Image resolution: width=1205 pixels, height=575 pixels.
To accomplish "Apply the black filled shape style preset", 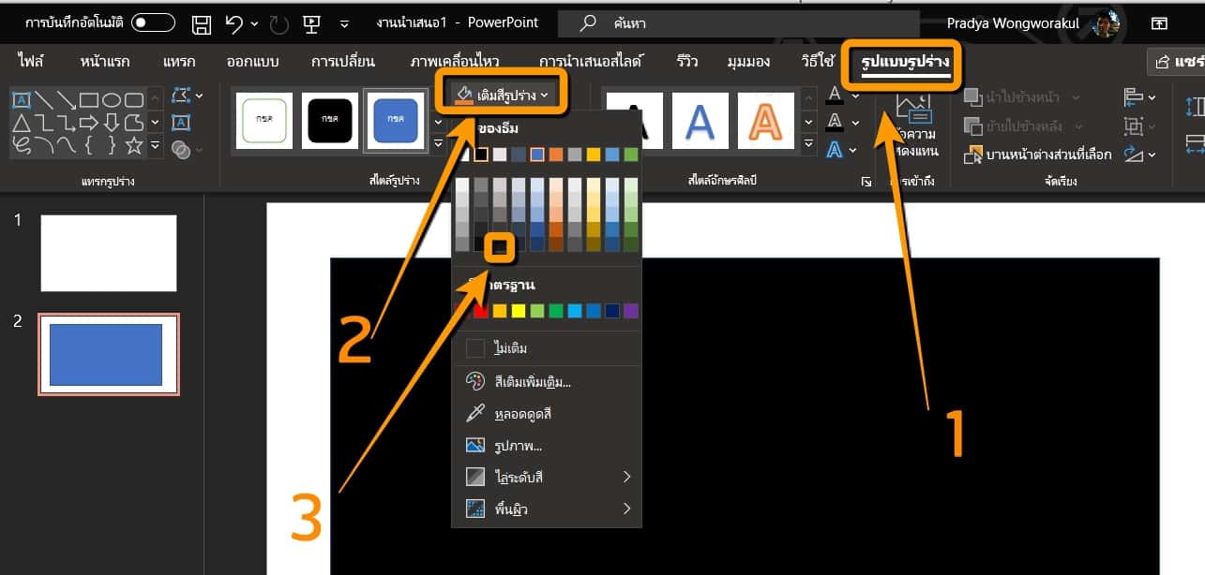I will pos(328,122).
